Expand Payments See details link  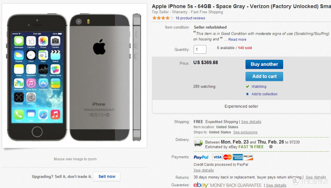(204, 170)
